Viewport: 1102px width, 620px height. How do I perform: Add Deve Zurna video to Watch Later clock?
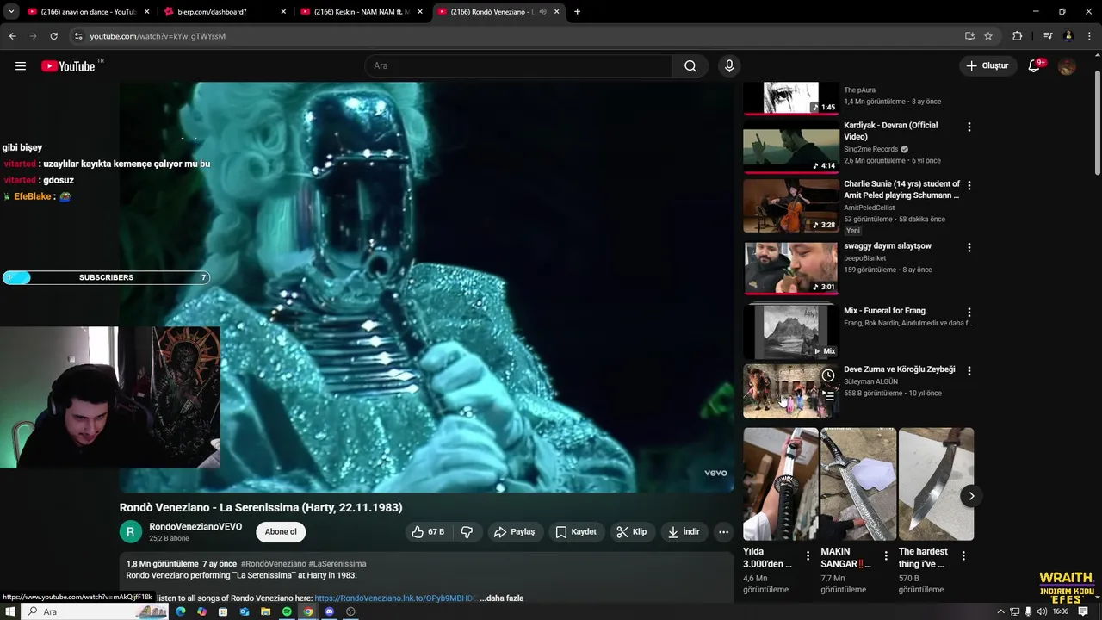[827, 375]
